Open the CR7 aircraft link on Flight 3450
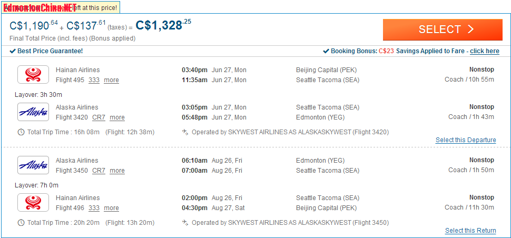Viewport: 511px width, 238px height. [x=99, y=171]
